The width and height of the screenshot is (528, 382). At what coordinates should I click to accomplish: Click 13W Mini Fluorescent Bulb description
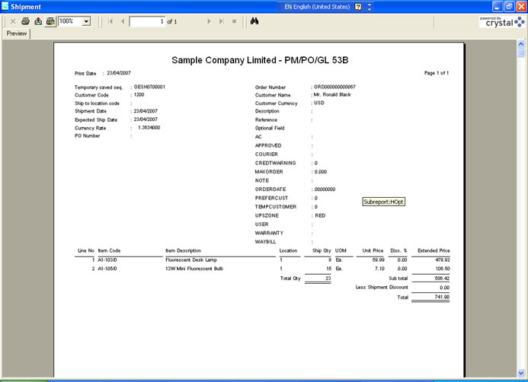tap(194, 269)
